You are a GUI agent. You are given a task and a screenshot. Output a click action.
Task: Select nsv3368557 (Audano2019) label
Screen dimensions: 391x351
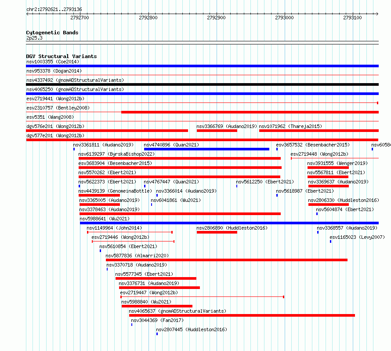(347, 228)
